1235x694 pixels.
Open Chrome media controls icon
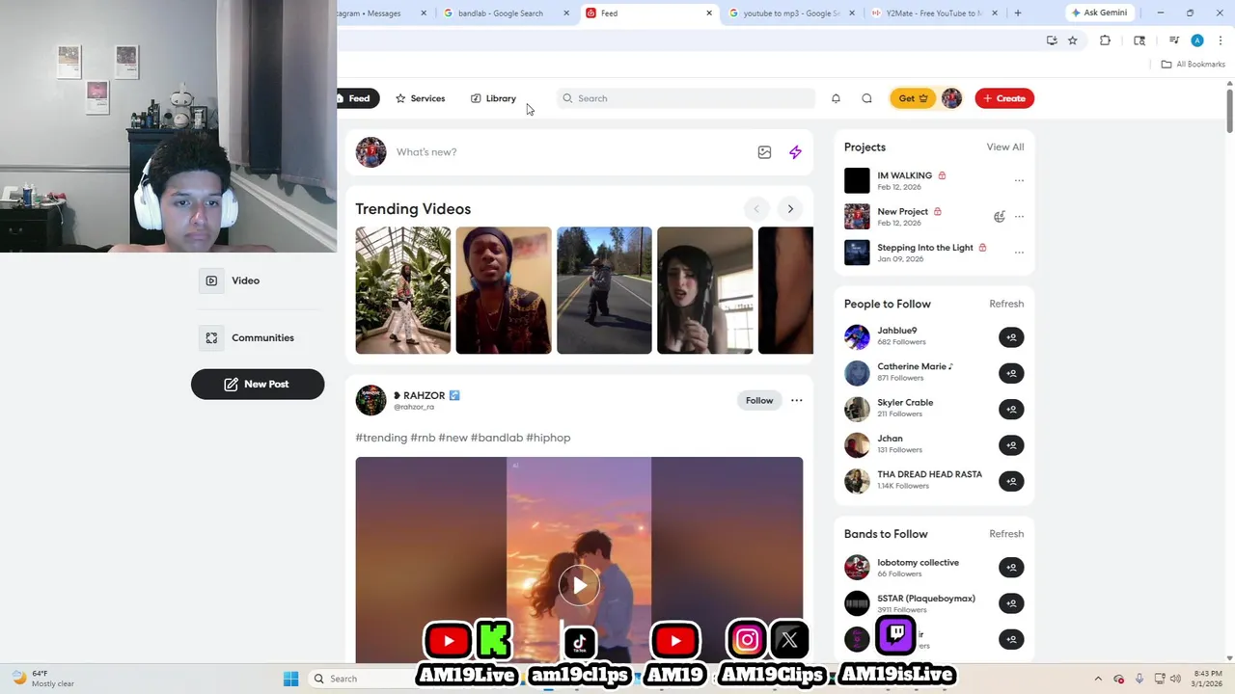(1173, 40)
